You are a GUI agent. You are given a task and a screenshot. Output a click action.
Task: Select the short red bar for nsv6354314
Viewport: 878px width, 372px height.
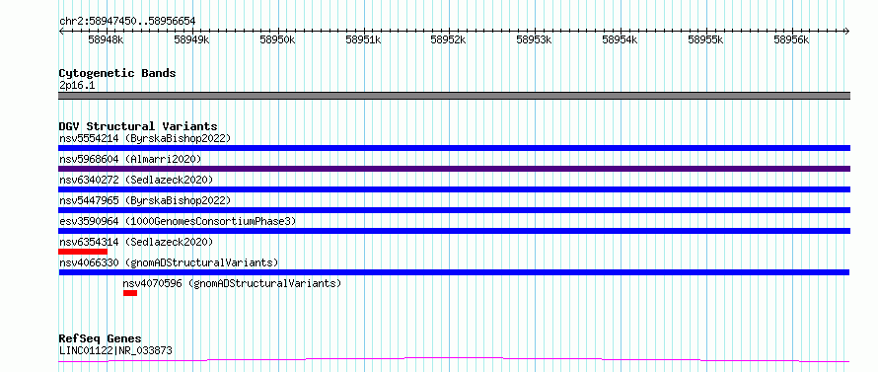[x=83, y=252]
